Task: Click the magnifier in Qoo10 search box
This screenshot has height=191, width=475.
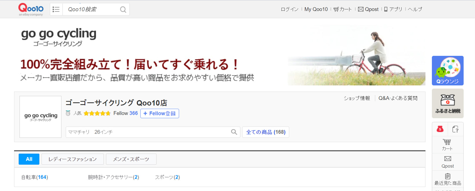Action: pos(123,10)
